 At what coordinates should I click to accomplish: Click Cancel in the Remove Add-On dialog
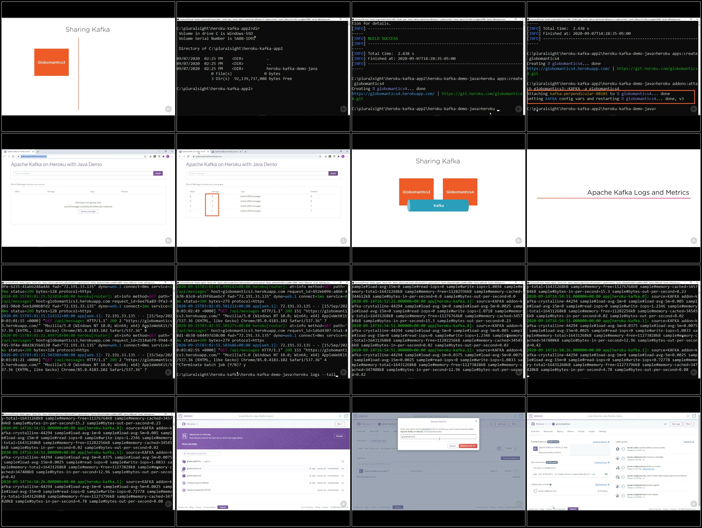[x=452, y=446]
